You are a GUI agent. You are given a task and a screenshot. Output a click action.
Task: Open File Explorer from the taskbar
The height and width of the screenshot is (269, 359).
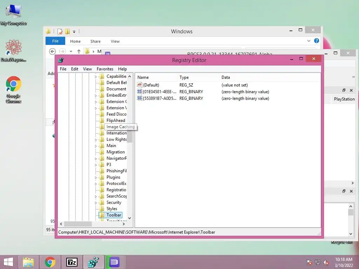(28, 262)
